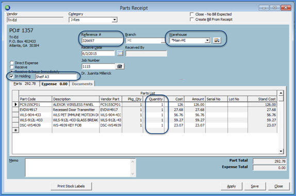Click the Print Stock Labels button
The image size is (296, 196).
pyautogui.click(x=71, y=186)
